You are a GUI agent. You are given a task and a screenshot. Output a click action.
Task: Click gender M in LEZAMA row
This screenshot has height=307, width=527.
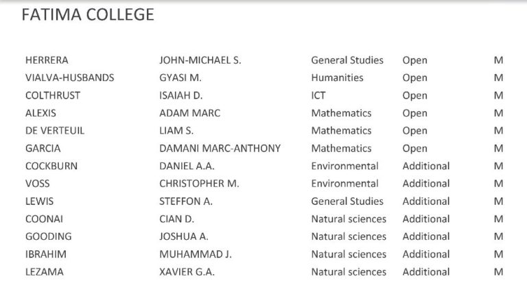[498, 272]
